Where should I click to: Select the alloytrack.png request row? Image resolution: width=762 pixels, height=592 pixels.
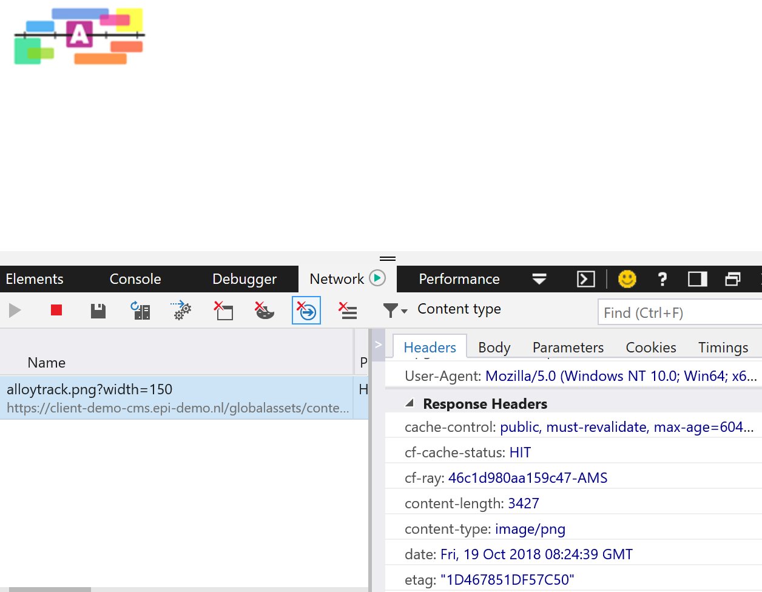[177, 398]
